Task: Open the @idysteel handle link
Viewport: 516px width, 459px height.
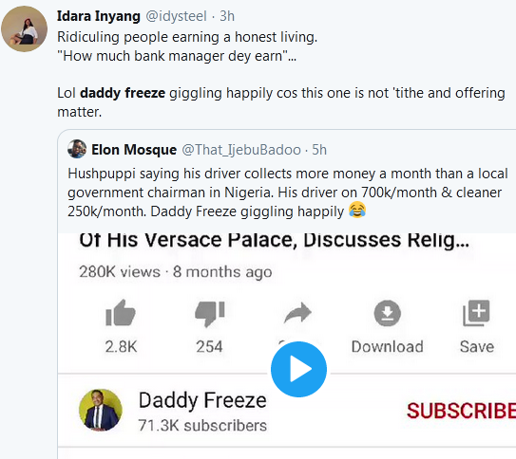Action: tap(176, 16)
